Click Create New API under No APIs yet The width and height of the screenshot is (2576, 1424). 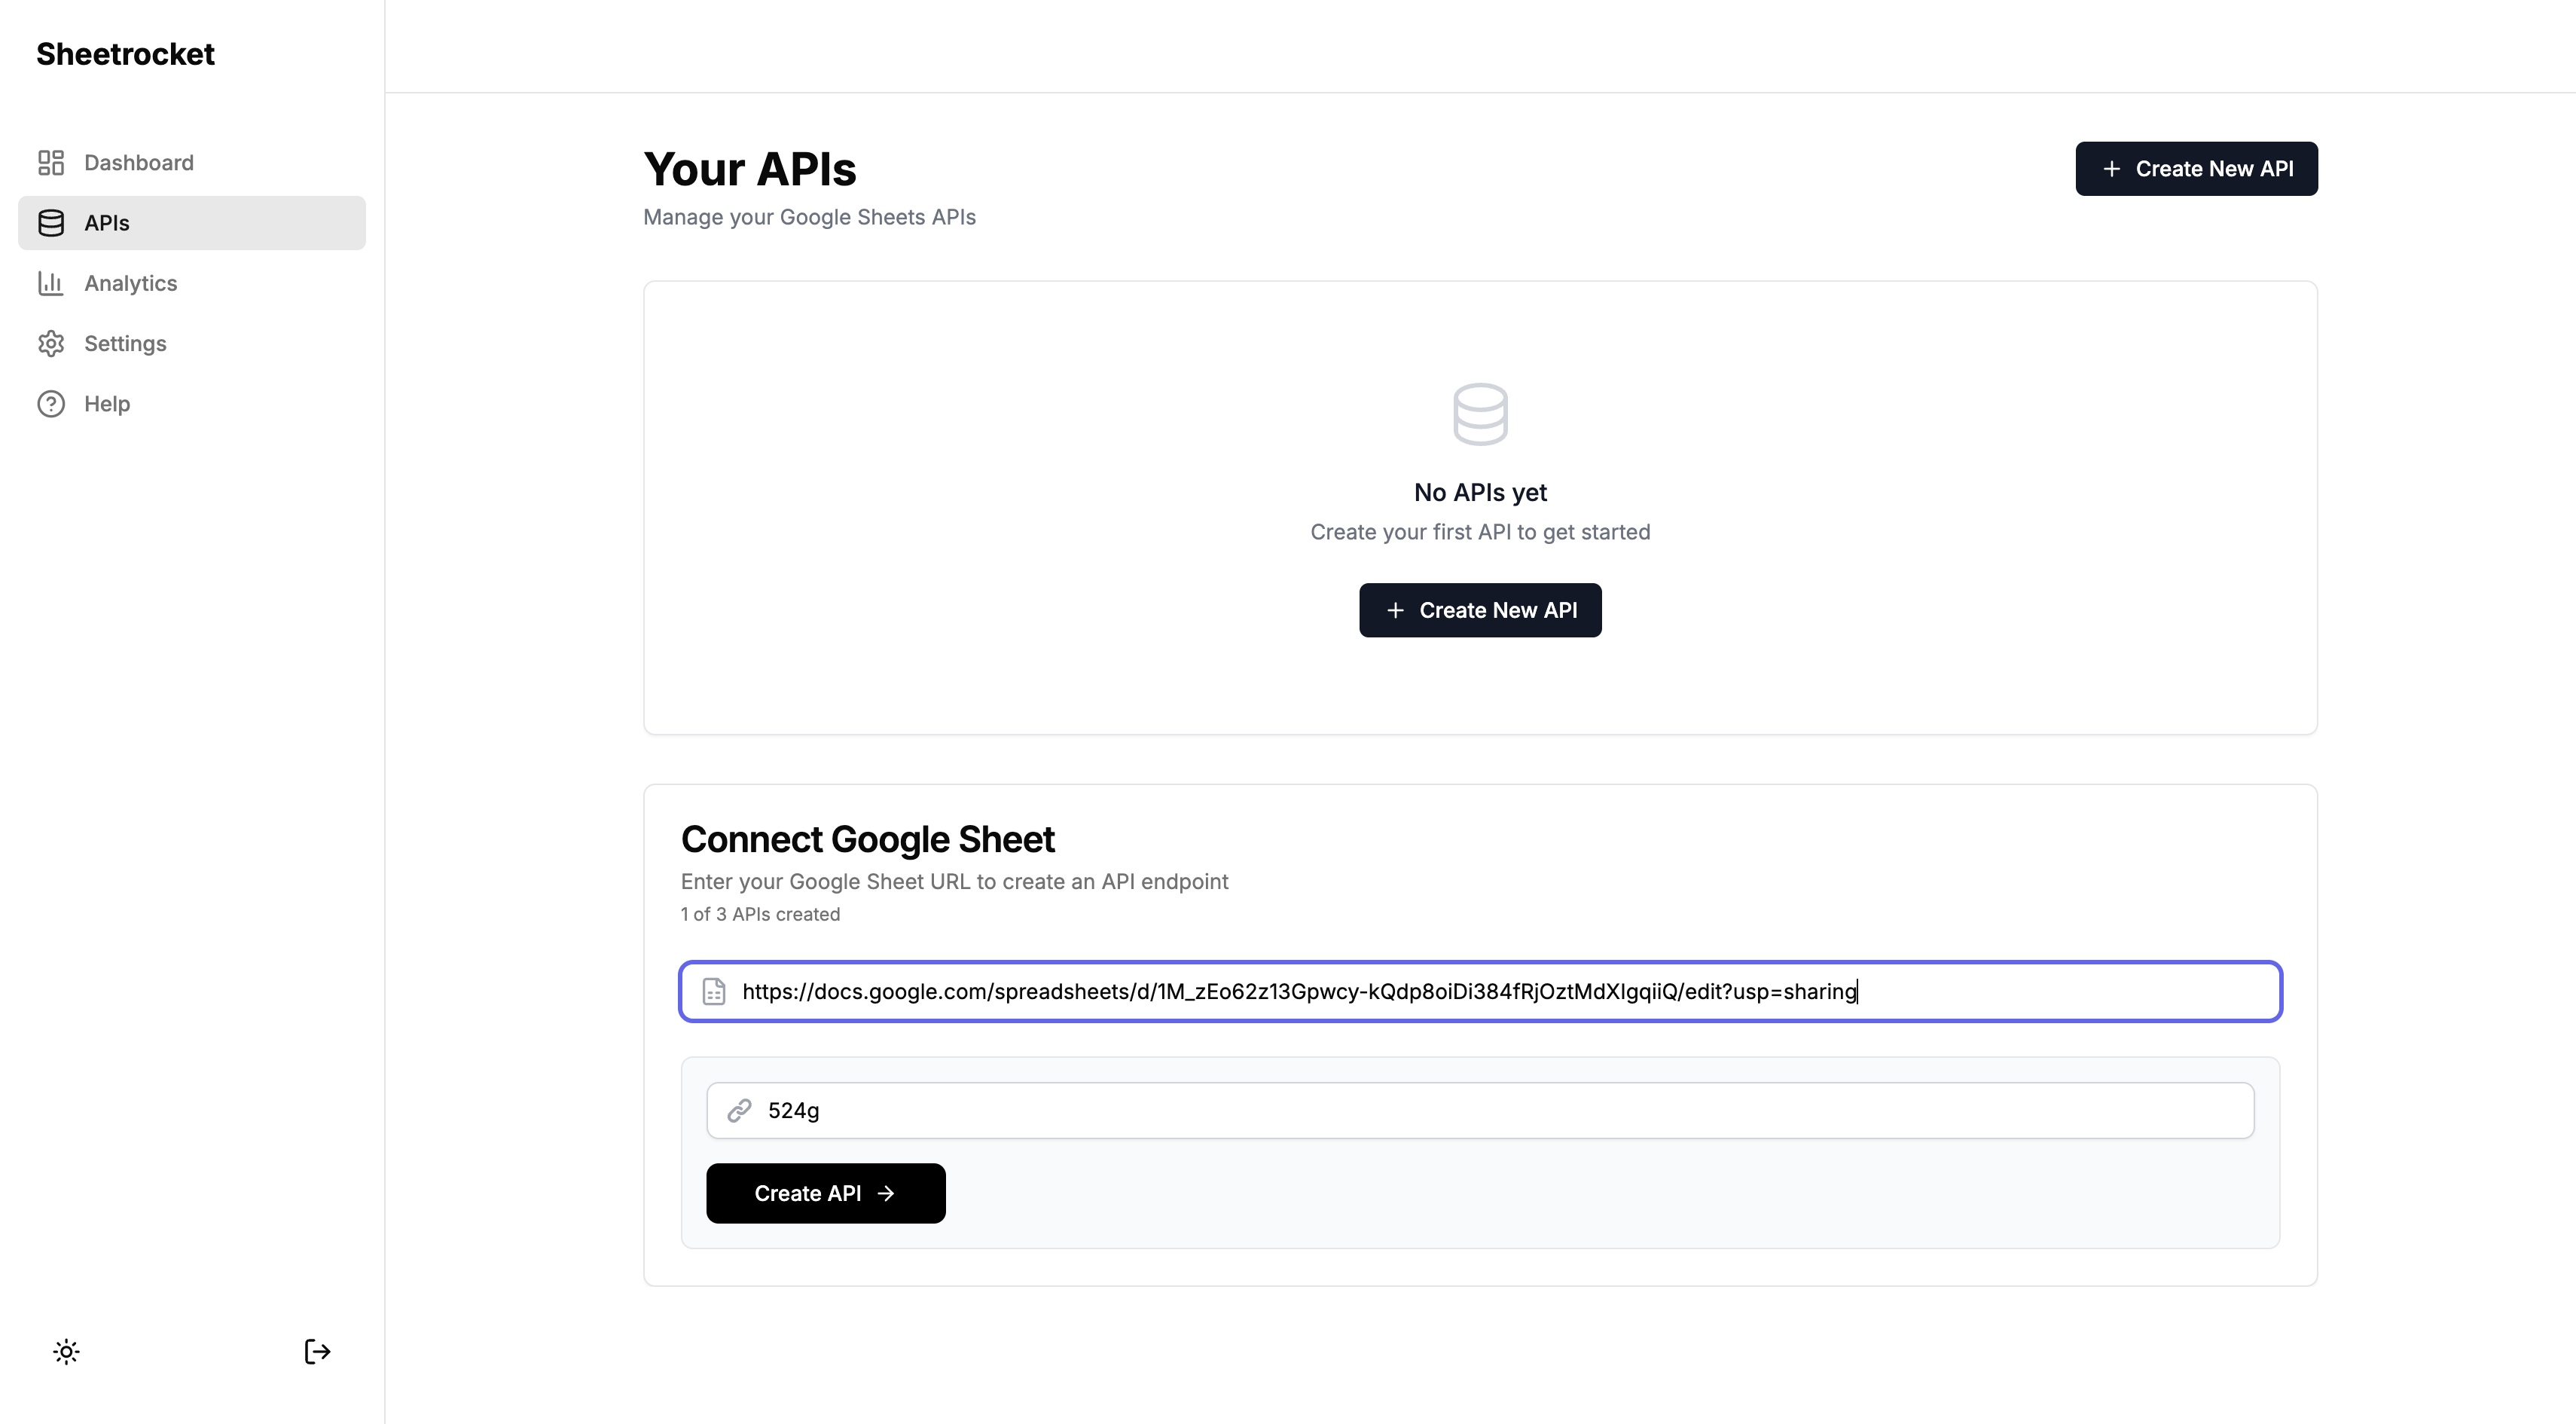click(x=1480, y=610)
